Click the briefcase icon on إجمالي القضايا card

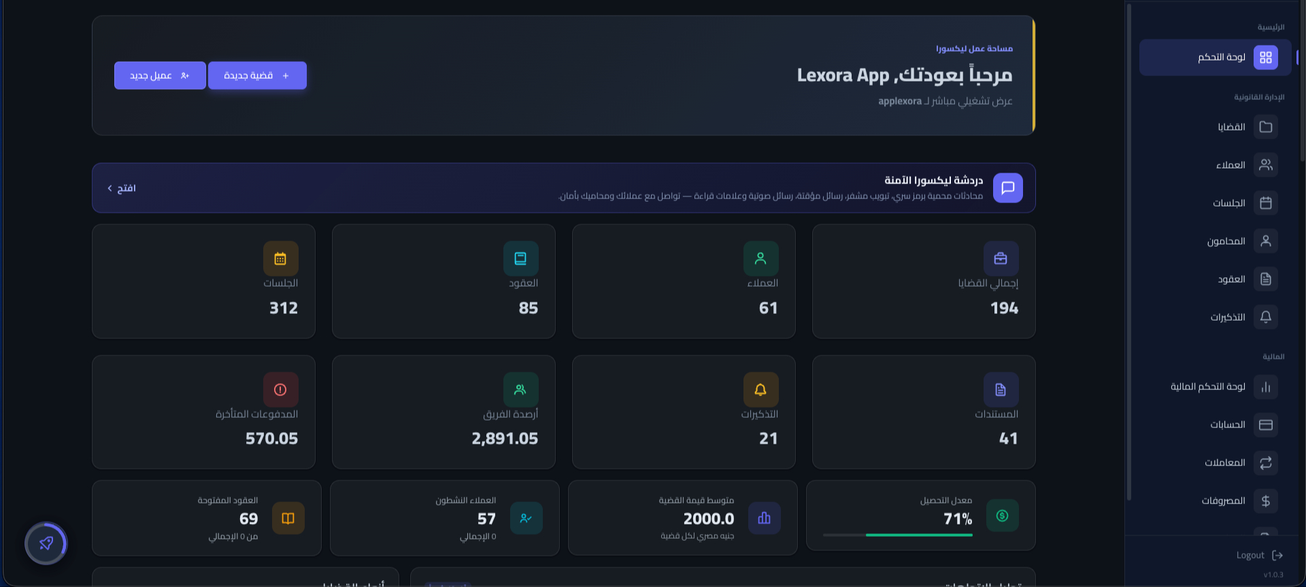(1001, 258)
